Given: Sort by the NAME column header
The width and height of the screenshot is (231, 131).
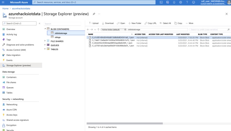Looking at the screenshot, I should click(91, 34).
